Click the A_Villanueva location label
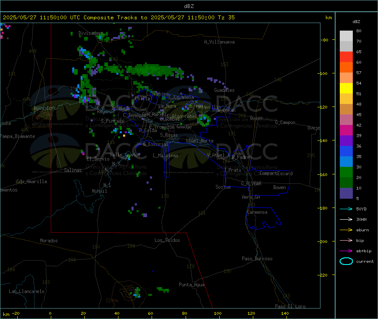The height and width of the screenshot is (319, 378). coord(219,42)
